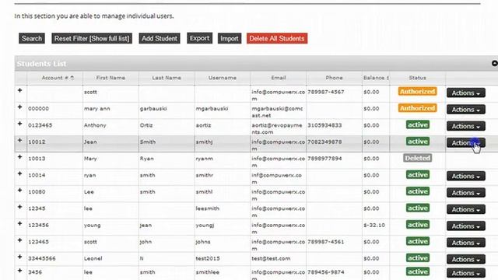
Task: Click Email column header
Action: [x=279, y=78]
